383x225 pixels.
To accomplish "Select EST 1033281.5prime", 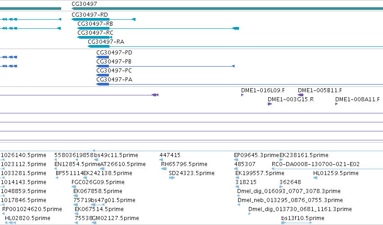I will pos(23,173).
